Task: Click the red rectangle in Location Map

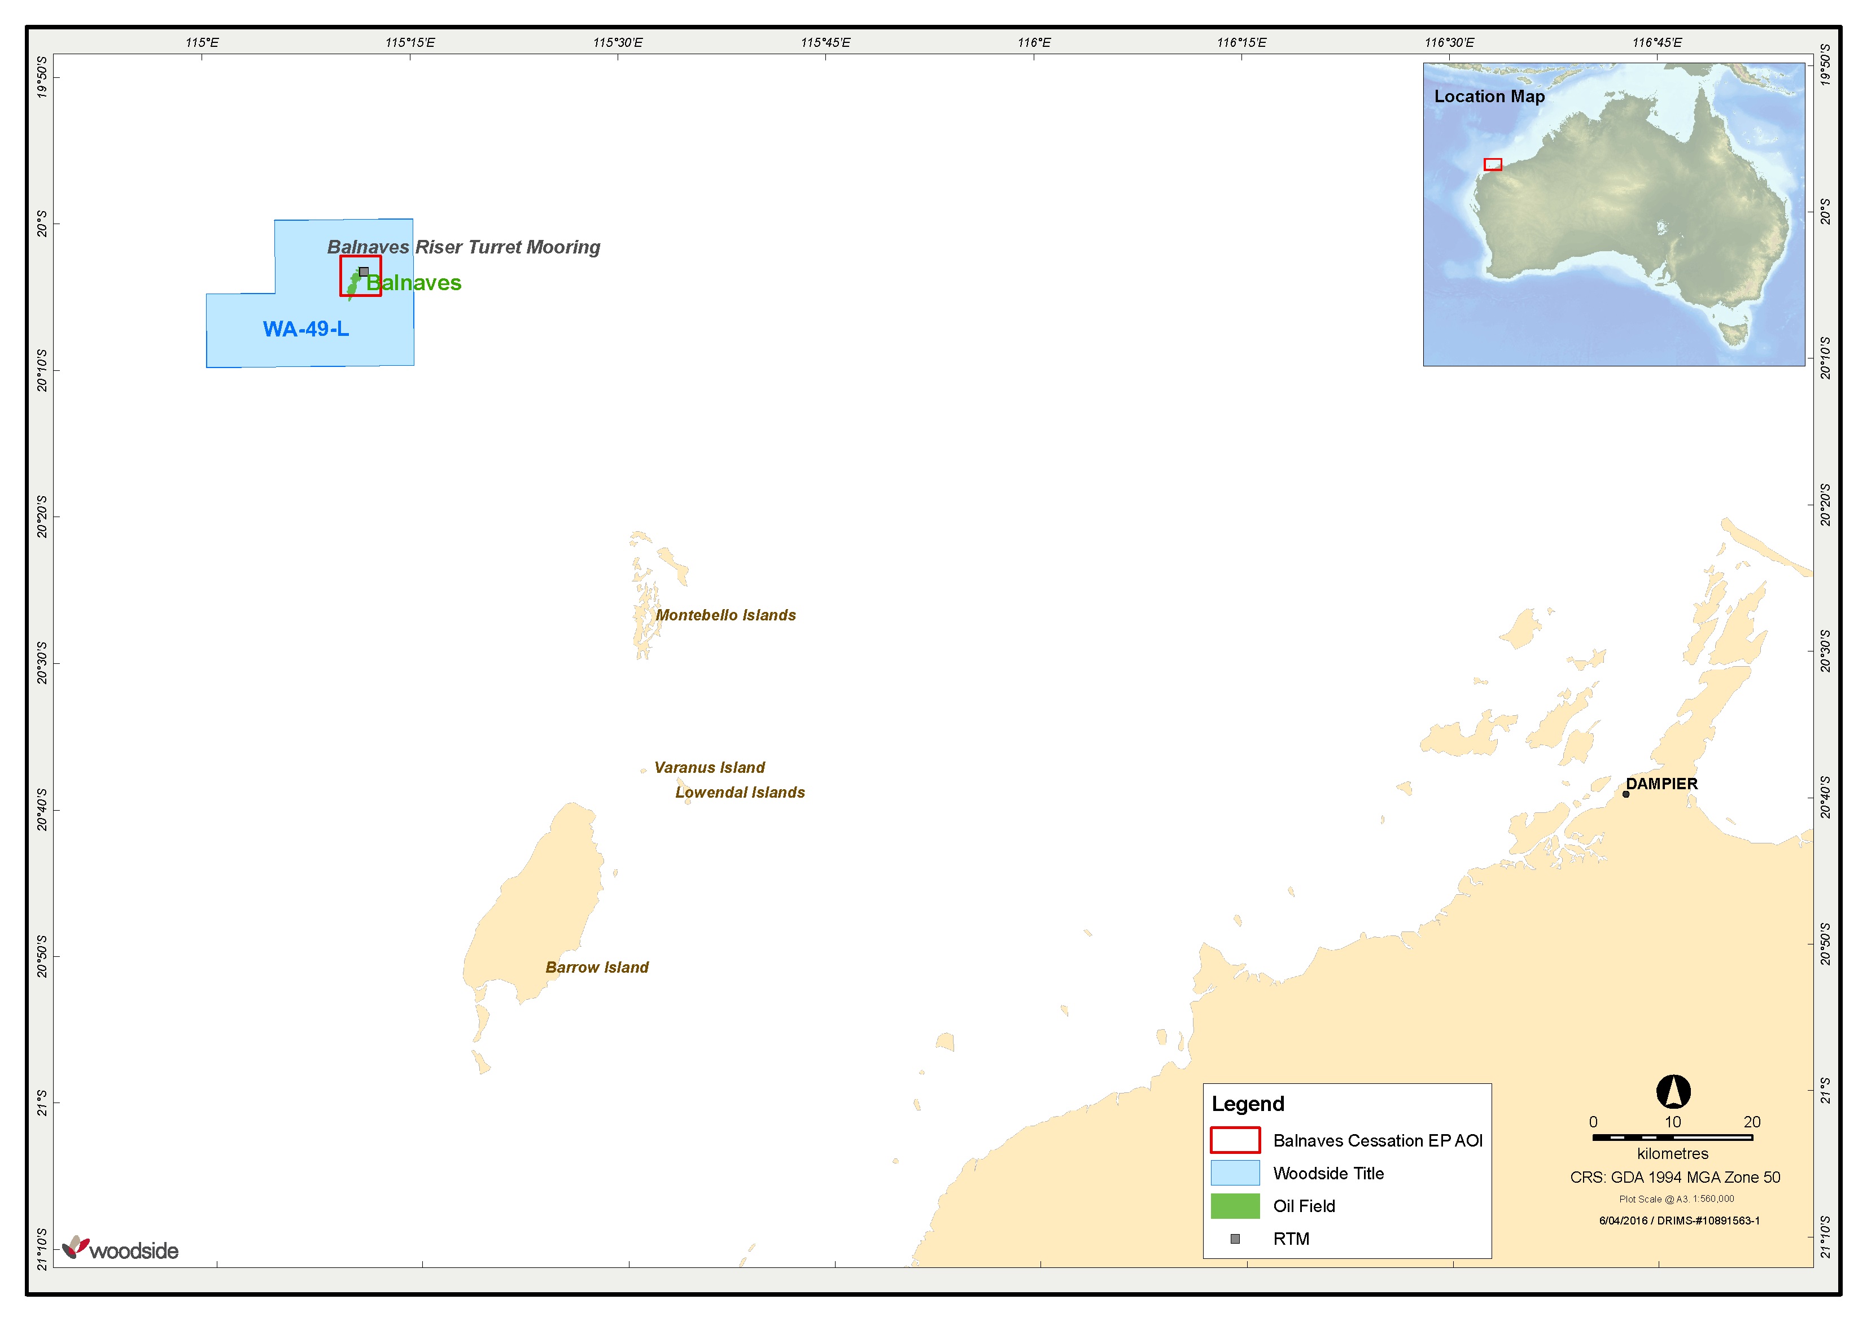Action: (1492, 164)
